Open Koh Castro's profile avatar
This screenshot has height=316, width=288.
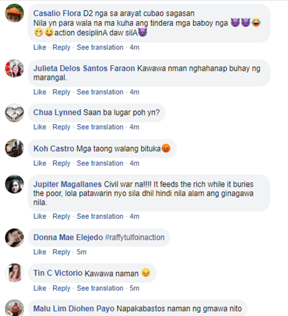pyautogui.click(x=14, y=148)
